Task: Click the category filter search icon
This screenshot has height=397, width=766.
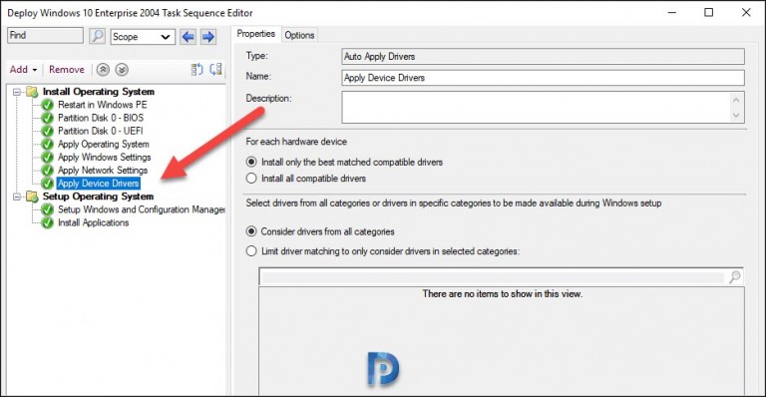Action: [x=734, y=277]
